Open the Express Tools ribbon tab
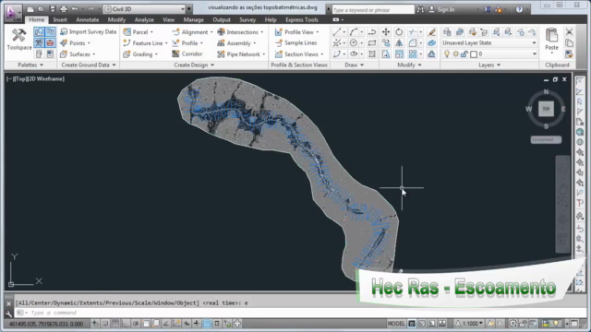 302,19
